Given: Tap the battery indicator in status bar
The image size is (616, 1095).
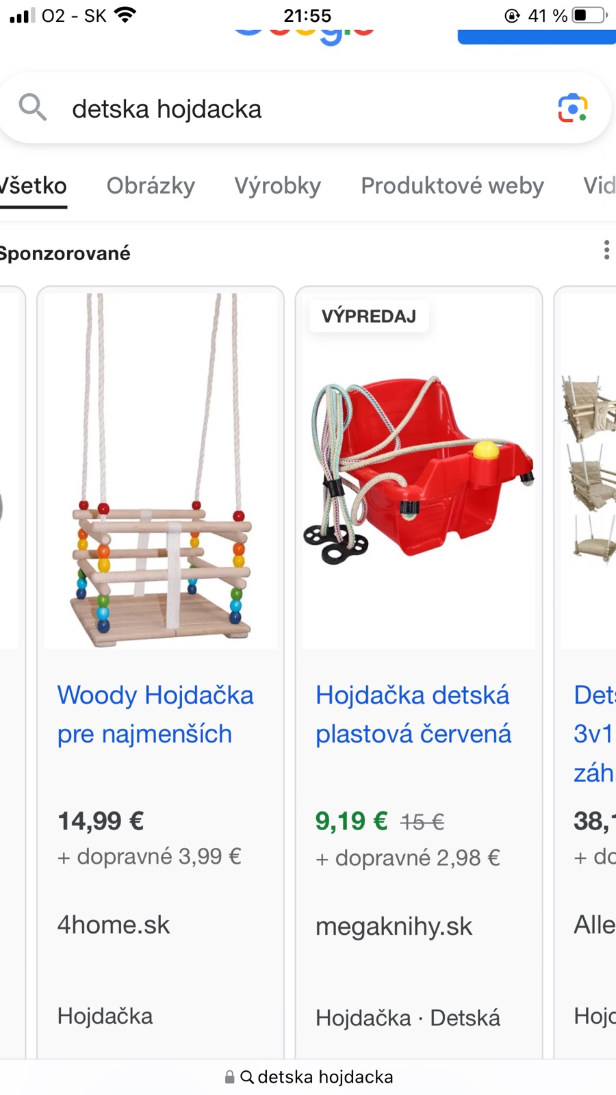Looking at the screenshot, I should [x=590, y=15].
